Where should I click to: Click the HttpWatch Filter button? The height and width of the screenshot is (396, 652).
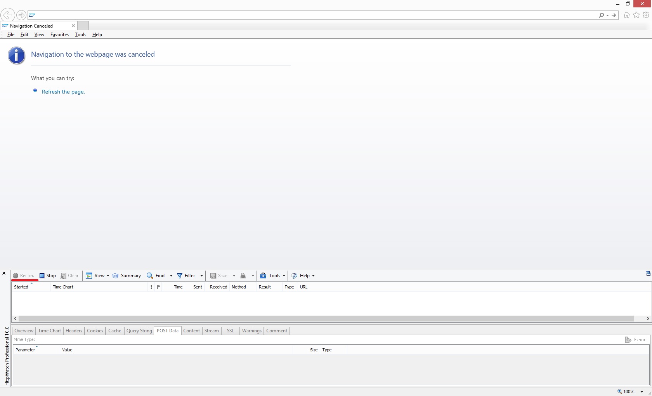tap(186, 276)
